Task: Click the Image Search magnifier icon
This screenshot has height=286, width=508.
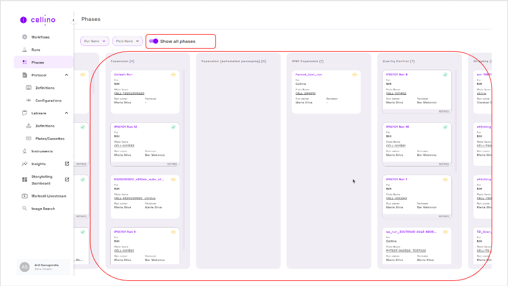Action: 25,209
